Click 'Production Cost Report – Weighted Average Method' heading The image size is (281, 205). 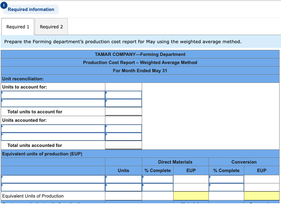(x=140, y=62)
